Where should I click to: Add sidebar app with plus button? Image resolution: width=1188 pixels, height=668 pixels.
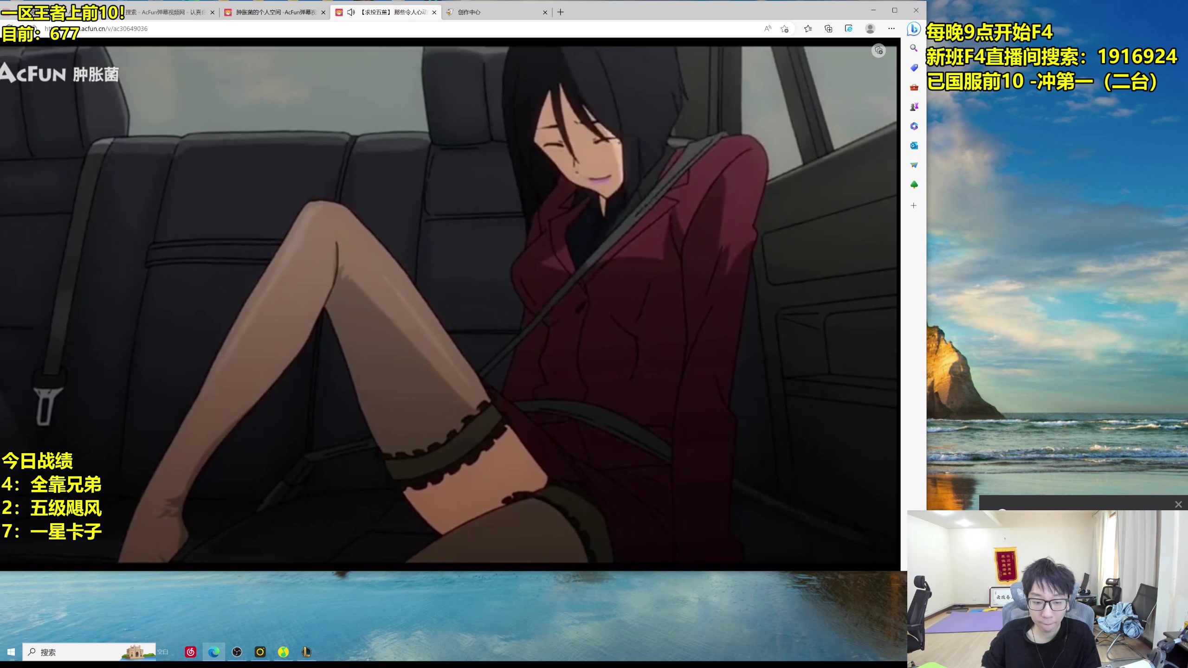[914, 206]
